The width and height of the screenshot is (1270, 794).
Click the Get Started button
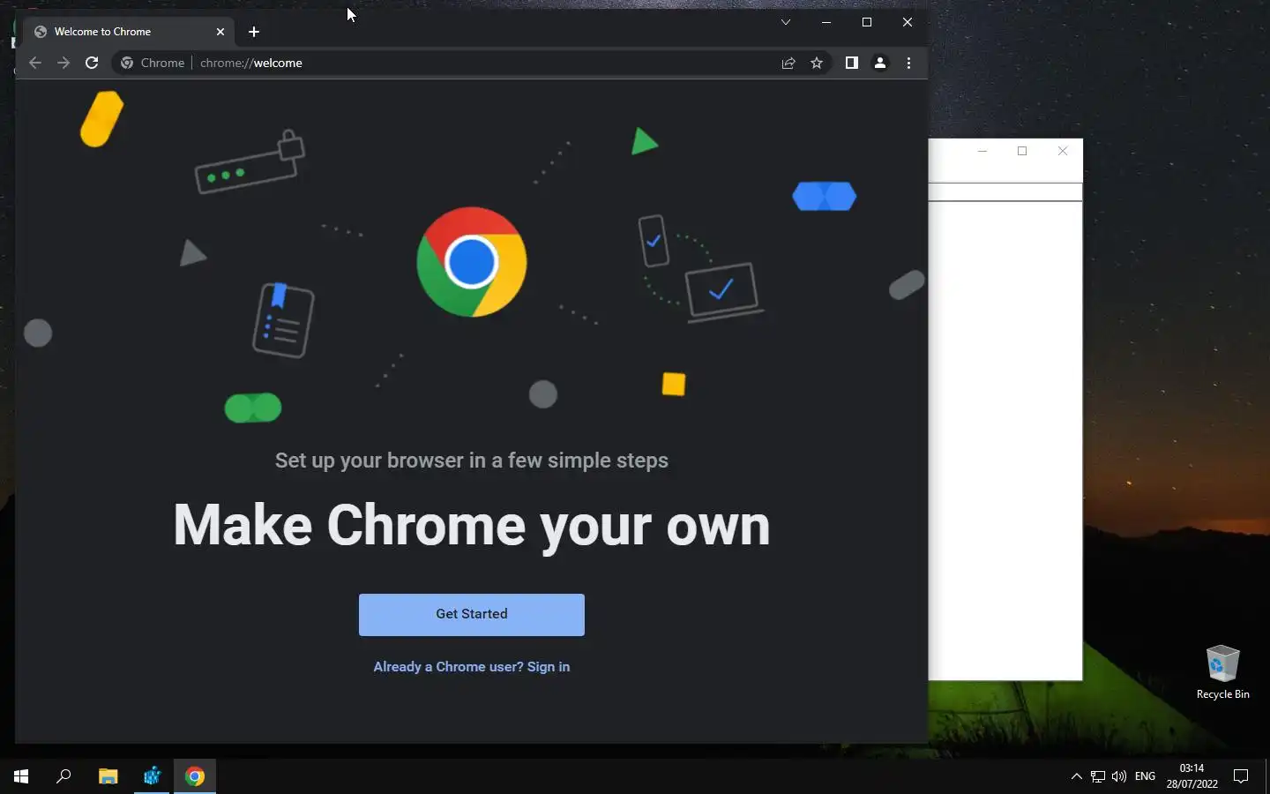(472, 614)
